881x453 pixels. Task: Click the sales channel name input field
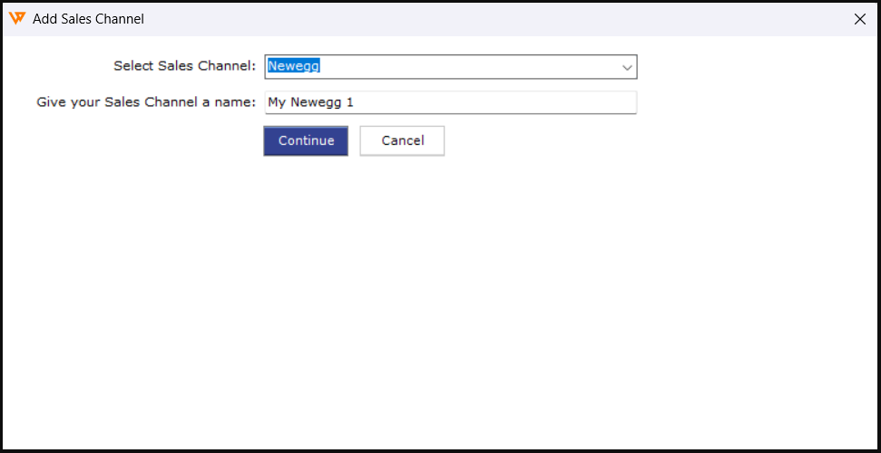450,102
